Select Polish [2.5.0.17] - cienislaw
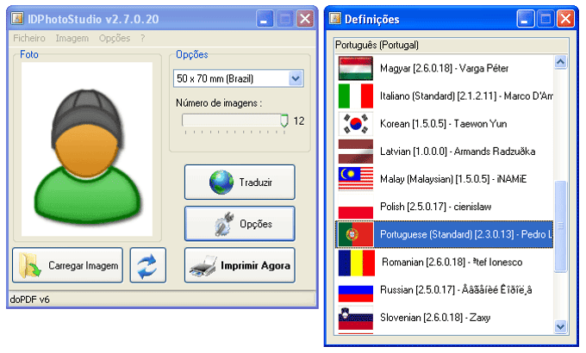586x353 pixels. tap(444, 207)
